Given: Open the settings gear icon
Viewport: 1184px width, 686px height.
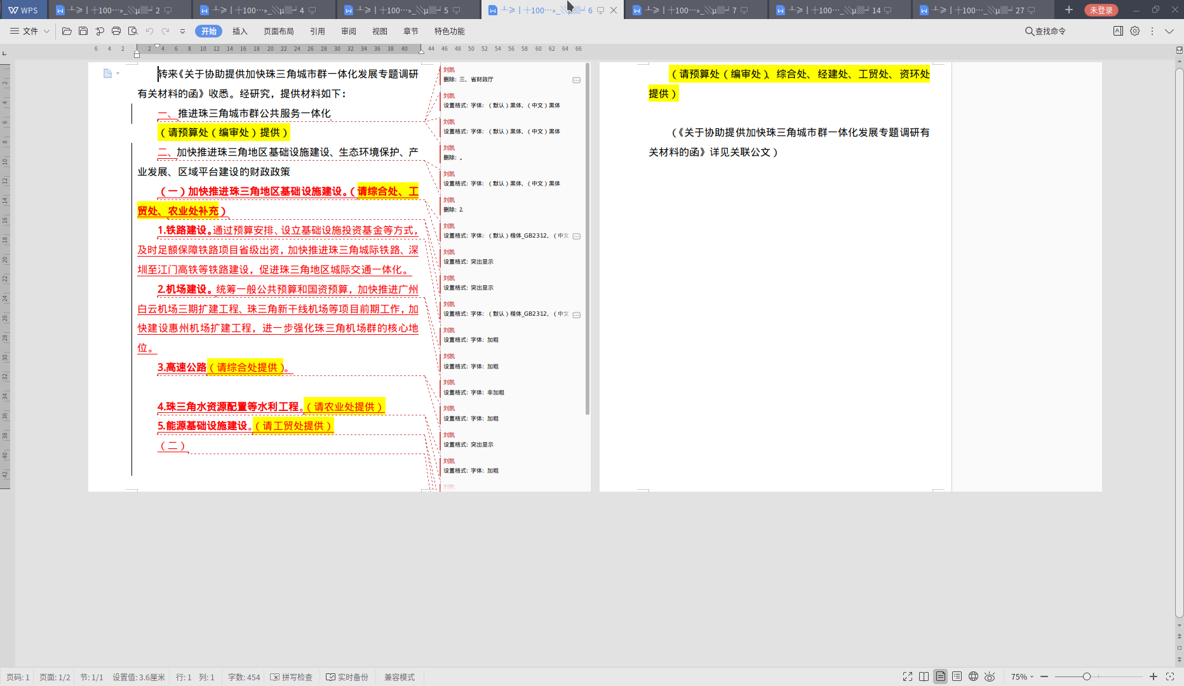Looking at the screenshot, I should point(1135,30).
